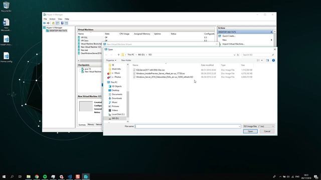Viewport: 321px width, 180px height.
Task: Open the Action menu in Hyper-V Manager
Action: tap(52, 19)
